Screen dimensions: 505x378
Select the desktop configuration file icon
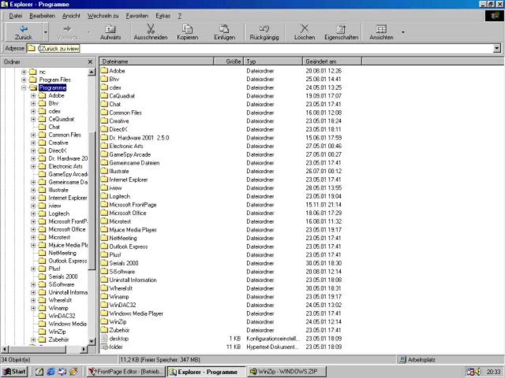pyautogui.click(x=104, y=339)
